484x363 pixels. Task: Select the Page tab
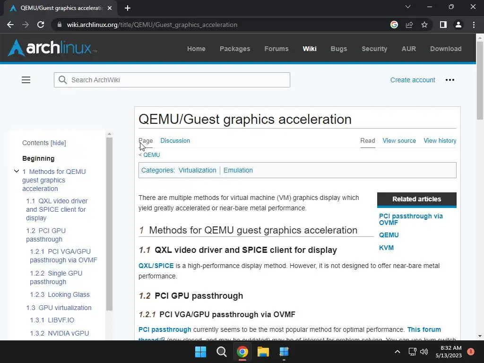coord(146,140)
